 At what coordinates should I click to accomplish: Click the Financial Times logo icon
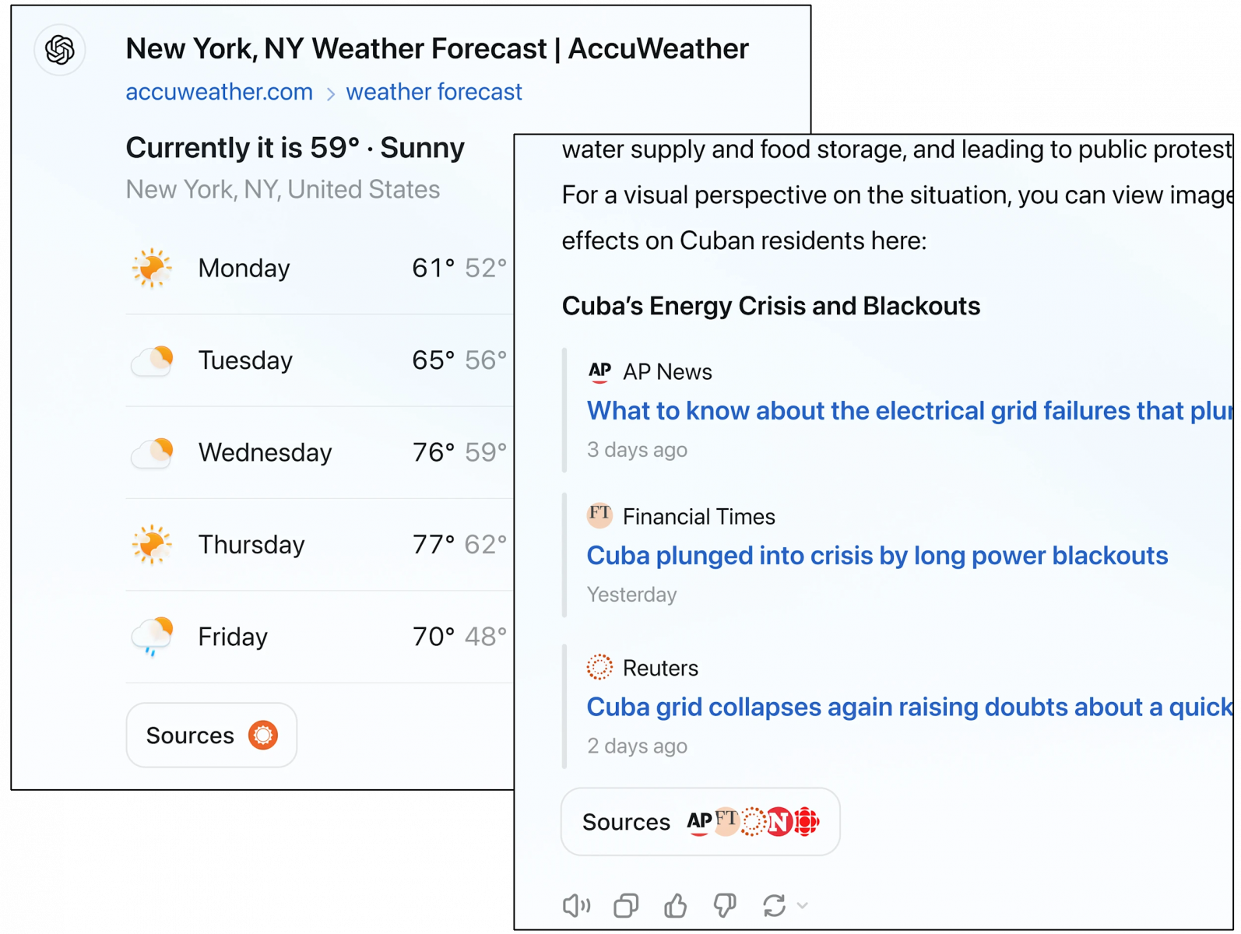(x=599, y=515)
